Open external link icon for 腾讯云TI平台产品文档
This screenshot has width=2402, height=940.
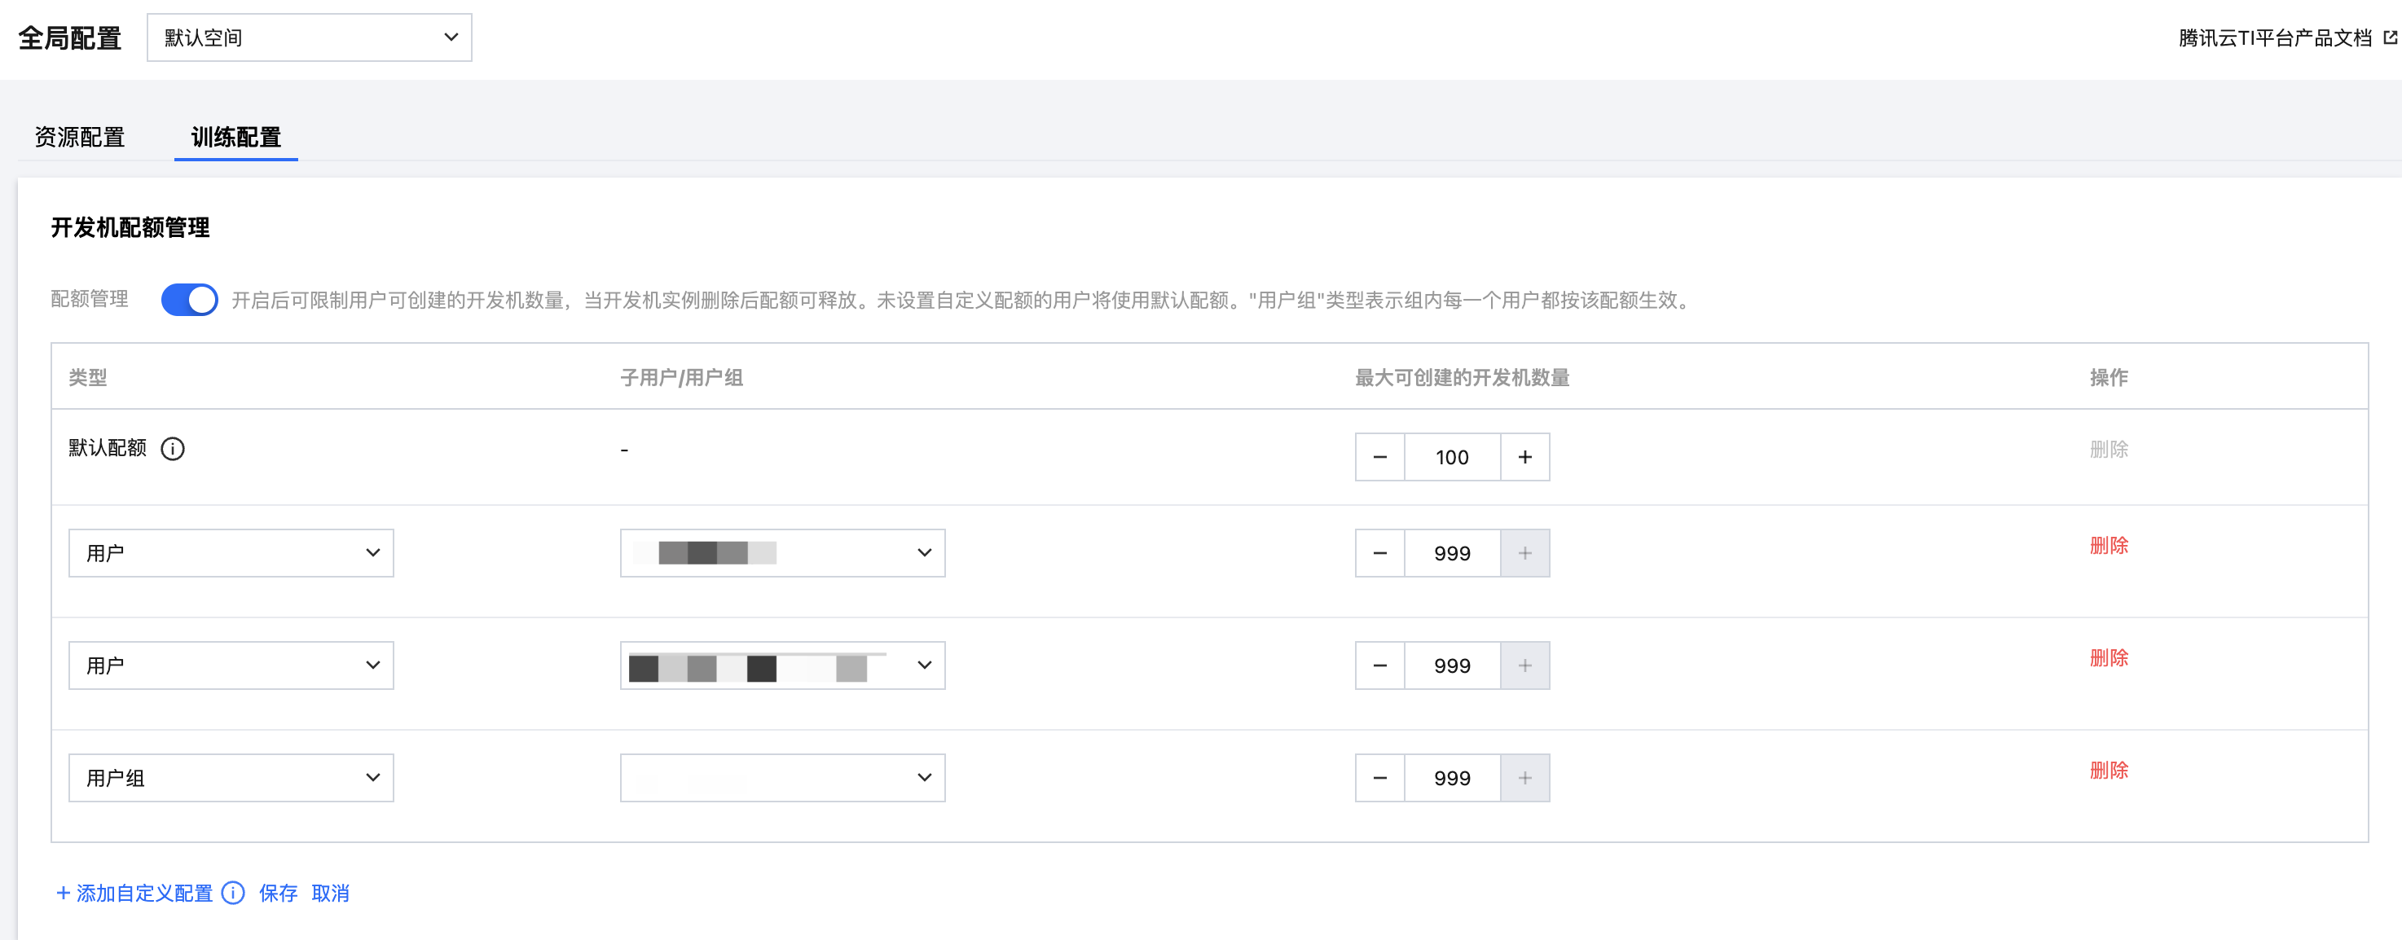click(2390, 37)
